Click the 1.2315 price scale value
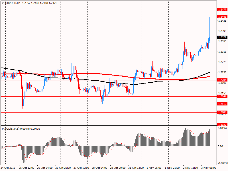 click(222, 52)
